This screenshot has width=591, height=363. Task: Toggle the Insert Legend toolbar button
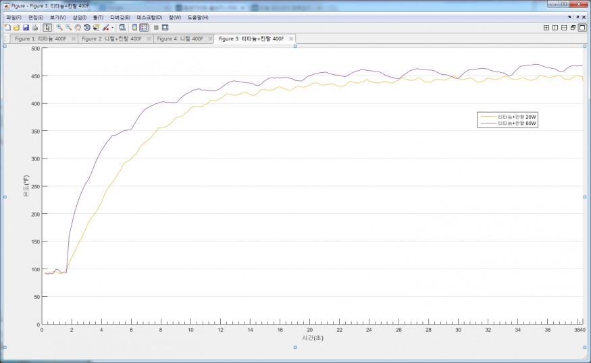144,28
